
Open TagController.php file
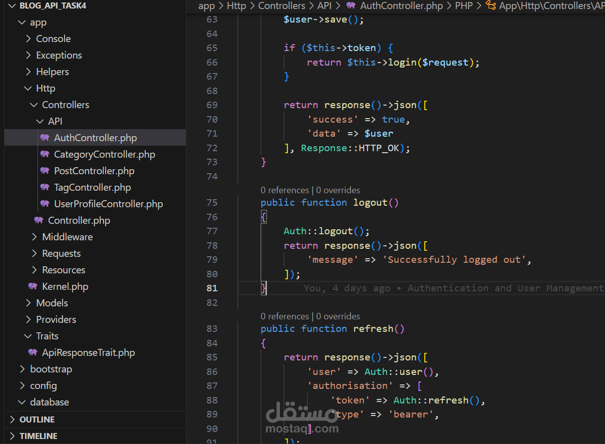tap(93, 187)
